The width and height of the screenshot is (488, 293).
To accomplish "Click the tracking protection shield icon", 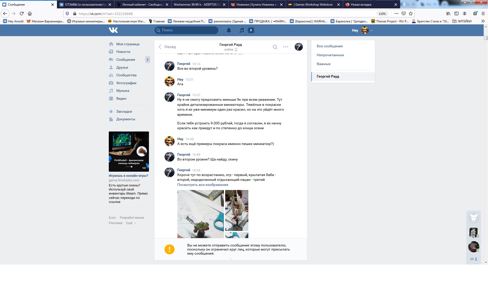I will 67,13.
